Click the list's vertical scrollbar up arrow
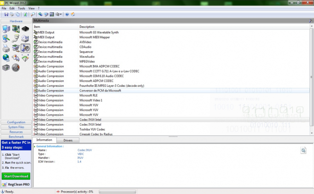 (x=312, y=26)
